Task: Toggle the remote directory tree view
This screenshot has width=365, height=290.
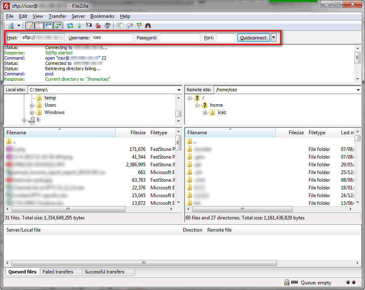Action: (x=49, y=26)
